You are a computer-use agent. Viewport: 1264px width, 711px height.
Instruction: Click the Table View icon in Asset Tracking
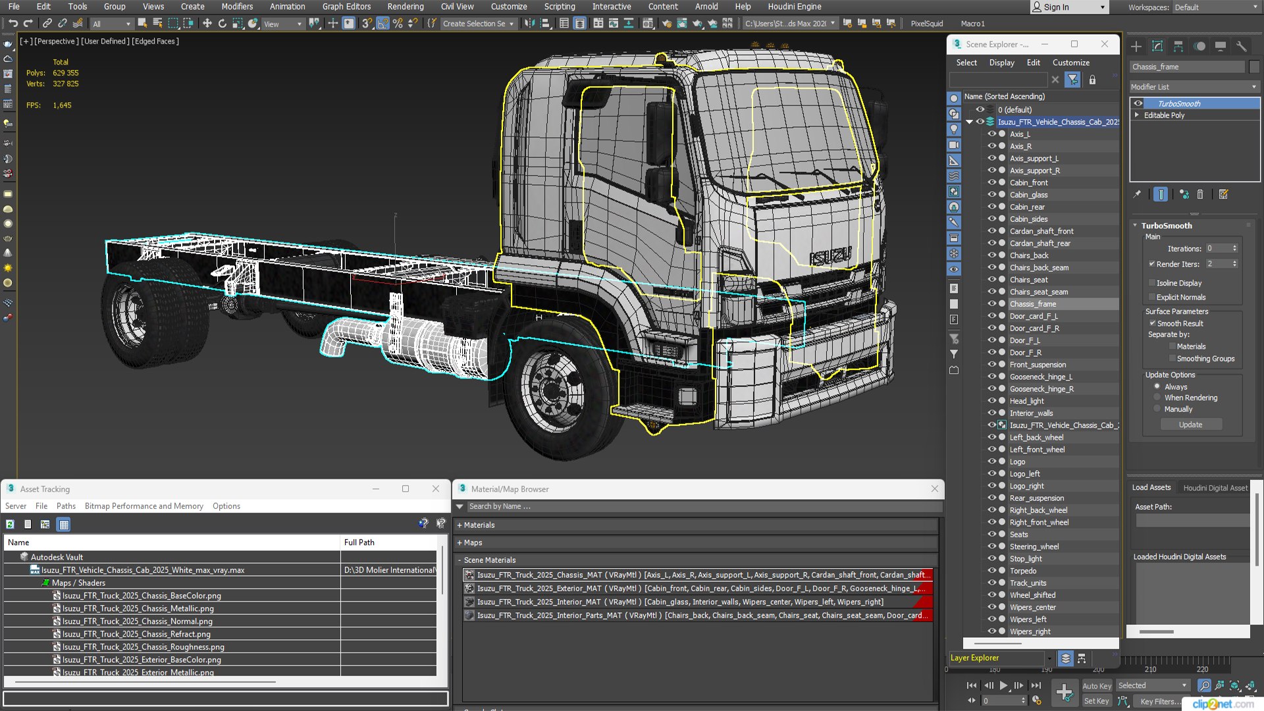[x=64, y=524]
